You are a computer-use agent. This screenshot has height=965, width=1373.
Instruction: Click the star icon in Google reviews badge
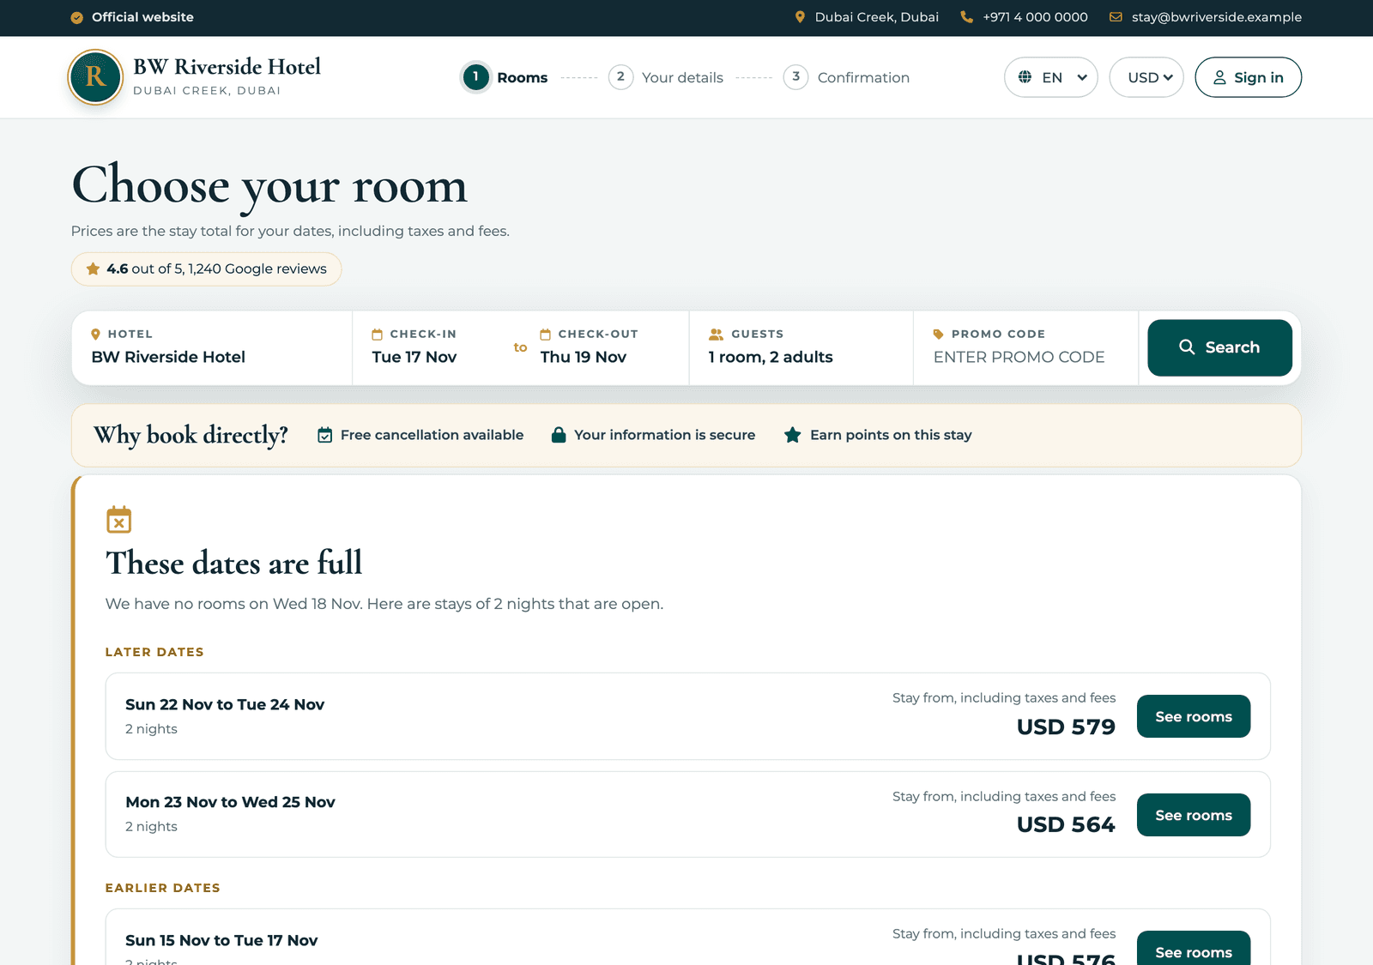click(x=93, y=268)
